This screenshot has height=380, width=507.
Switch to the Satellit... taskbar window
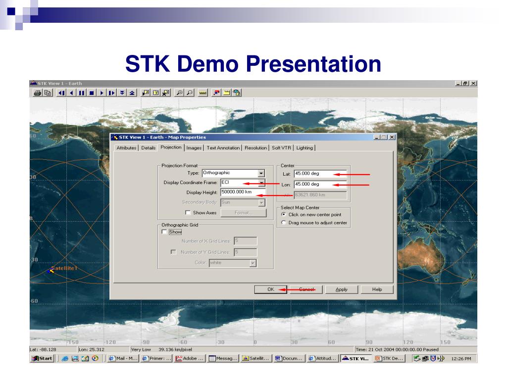pos(256,358)
